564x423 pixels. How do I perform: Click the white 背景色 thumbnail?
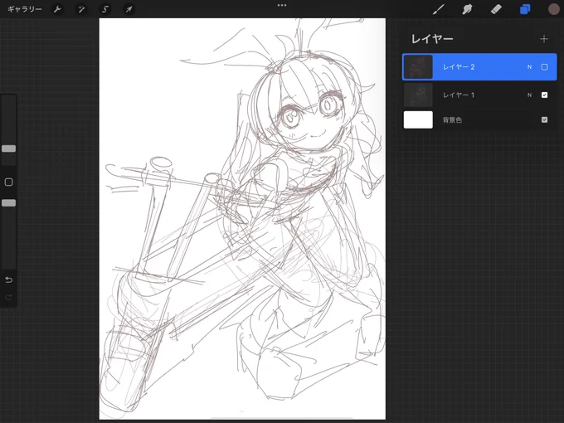tap(418, 119)
